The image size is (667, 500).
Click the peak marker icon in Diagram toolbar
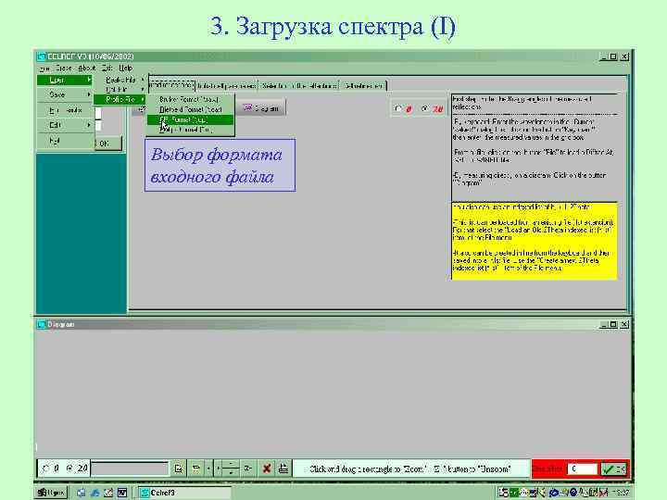(x=196, y=469)
